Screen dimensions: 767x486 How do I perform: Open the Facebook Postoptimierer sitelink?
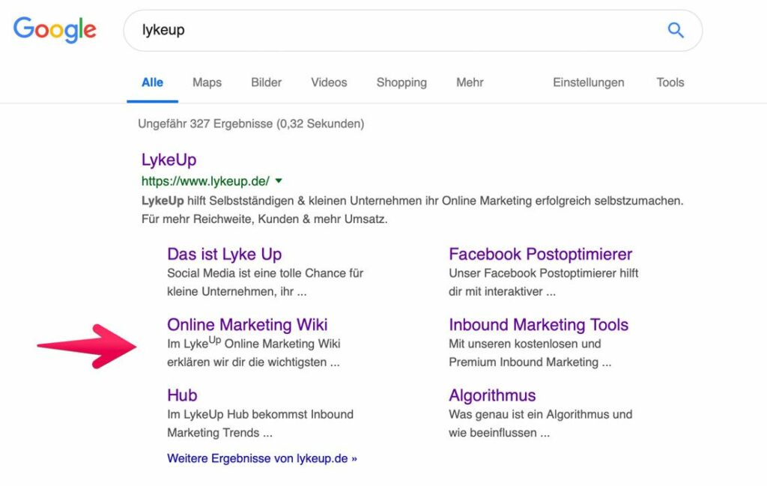tap(539, 254)
